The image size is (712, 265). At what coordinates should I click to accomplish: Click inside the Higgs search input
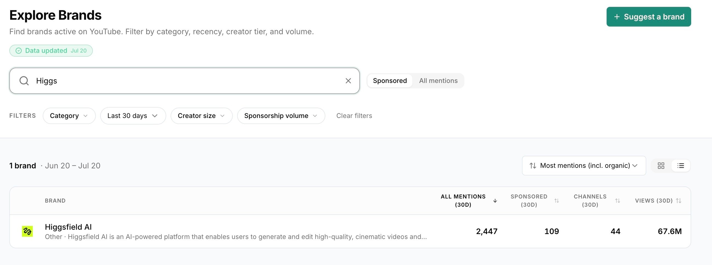pyautogui.click(x=184, y=81)
